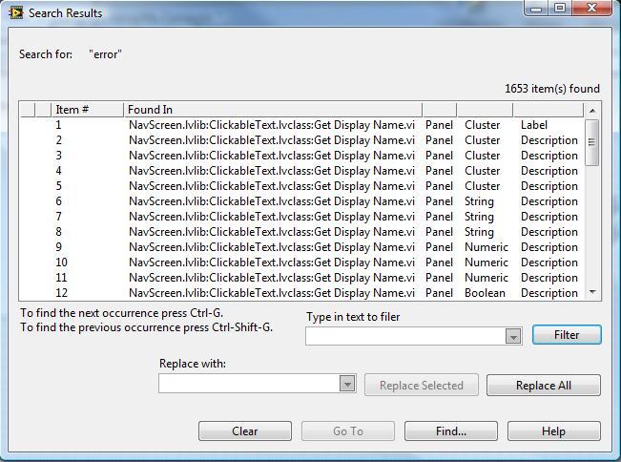Click the Found In column header
Image resolution: width=621 pixels, height=462 pixels.
pyautogui.click(x=273, y=110)
